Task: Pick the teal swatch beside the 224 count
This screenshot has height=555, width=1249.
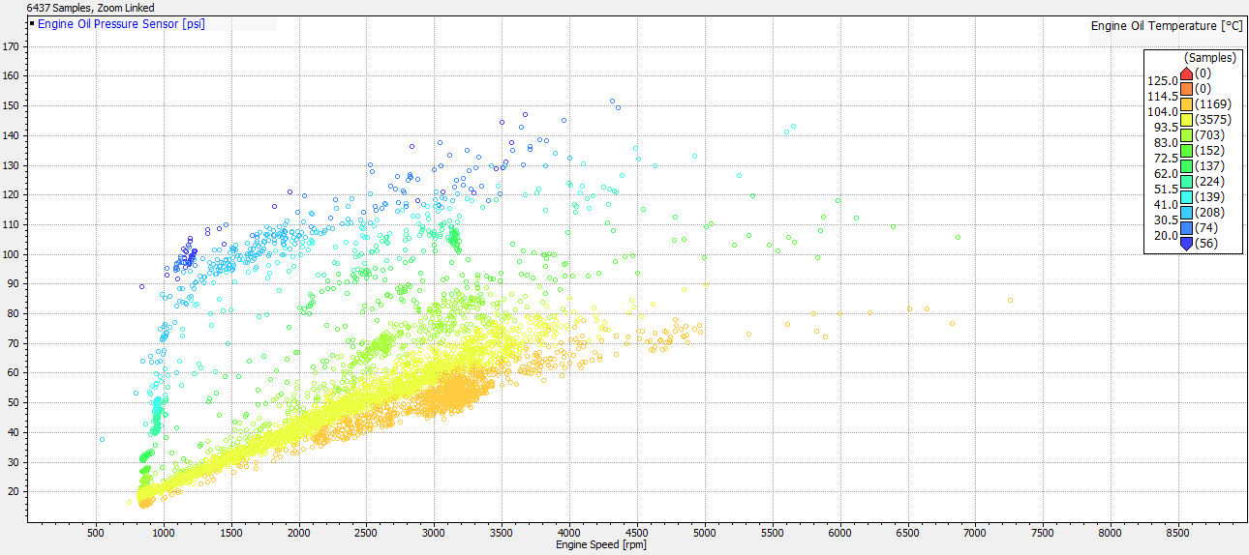Action: (x=1186, y=182)
